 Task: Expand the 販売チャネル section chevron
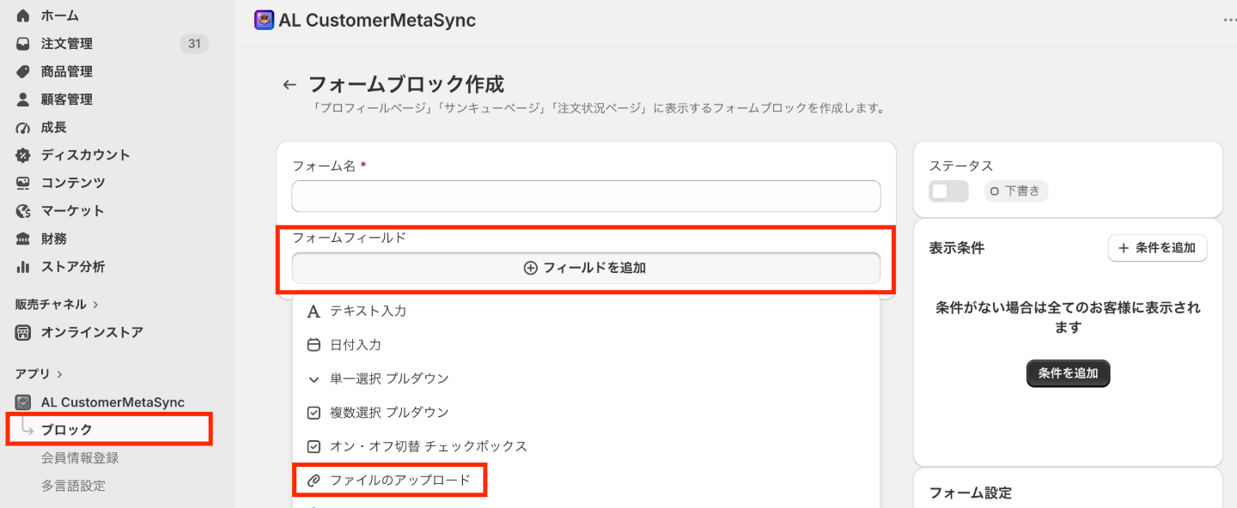coord(95,305)
